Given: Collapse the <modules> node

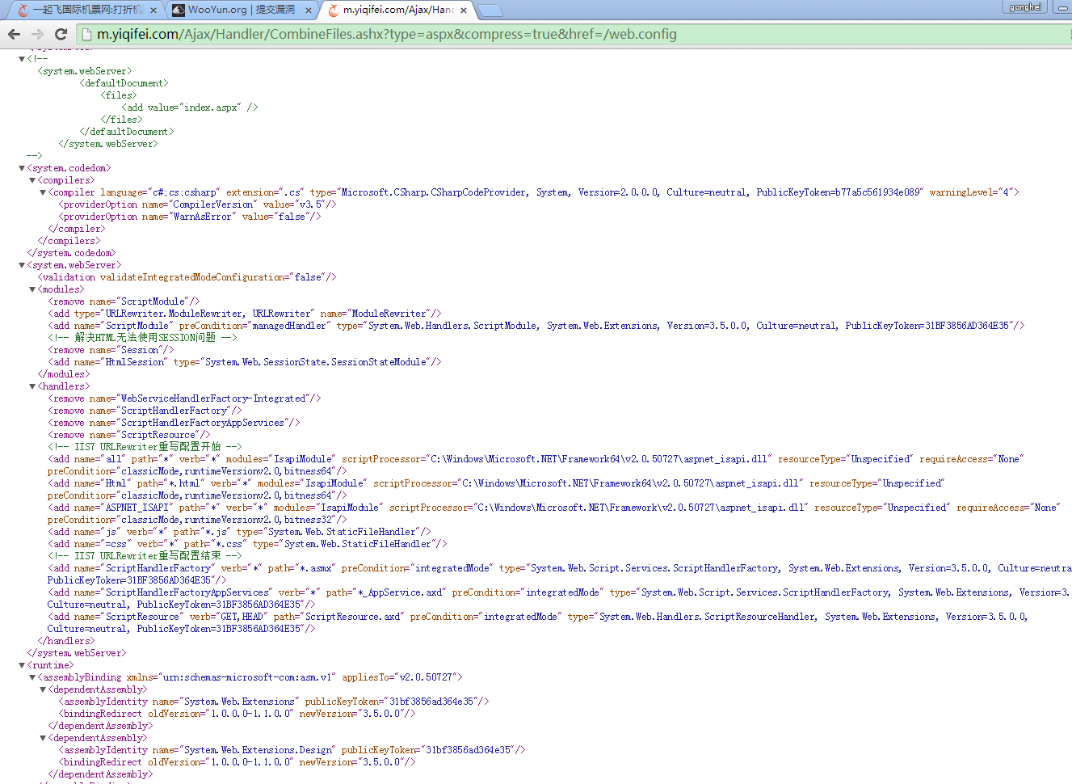Looking at the screenshot, I should pyautogui.click(x=32, y=289).
